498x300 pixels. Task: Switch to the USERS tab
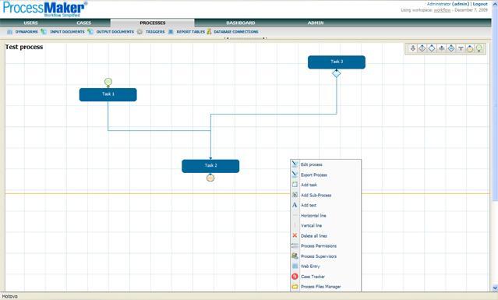click(30, 23)
